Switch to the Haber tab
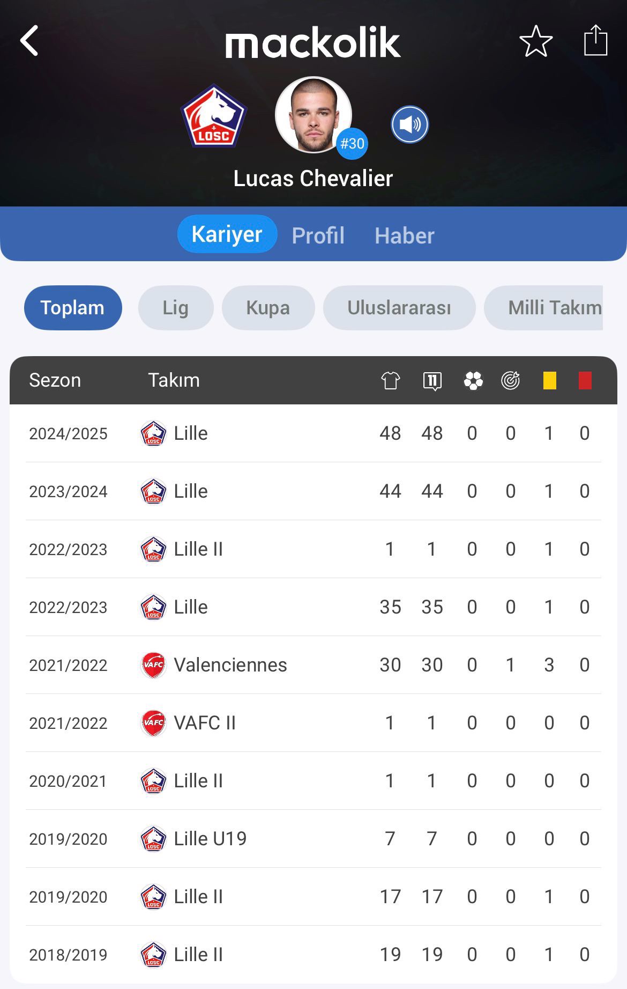 click(405, 235)
